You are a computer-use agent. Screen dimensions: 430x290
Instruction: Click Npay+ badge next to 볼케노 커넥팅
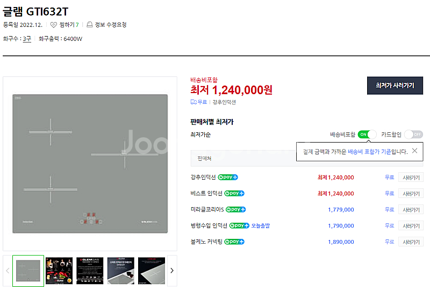click(x=234, y=242)
